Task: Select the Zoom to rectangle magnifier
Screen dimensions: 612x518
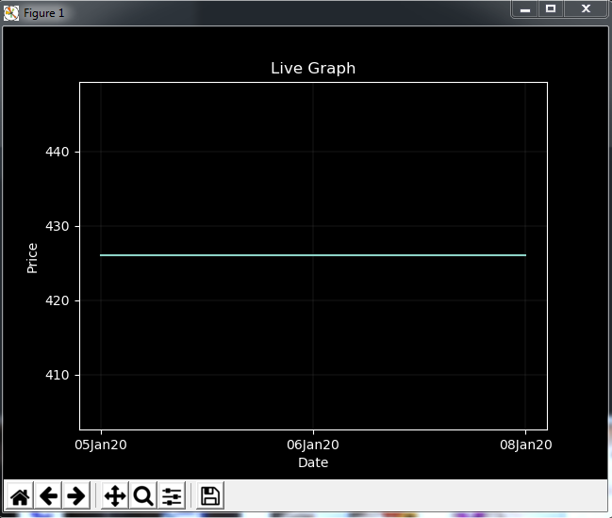Action: point(142,495)
